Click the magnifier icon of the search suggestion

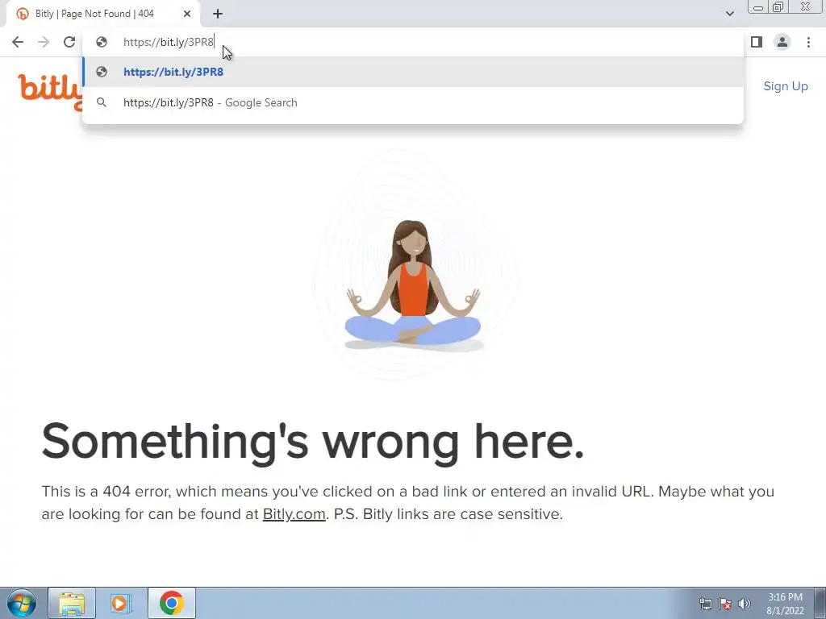pos(102,102)
